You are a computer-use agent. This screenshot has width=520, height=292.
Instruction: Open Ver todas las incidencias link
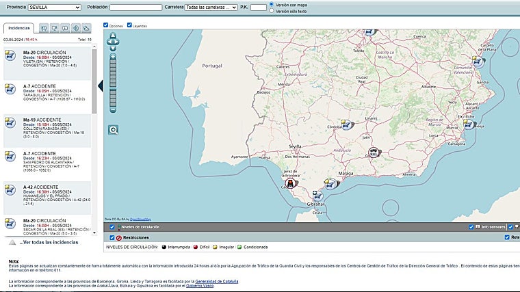tap(49, 242)
